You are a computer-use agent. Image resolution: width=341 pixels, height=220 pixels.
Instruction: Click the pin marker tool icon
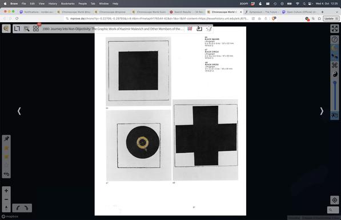pos(6,139)
